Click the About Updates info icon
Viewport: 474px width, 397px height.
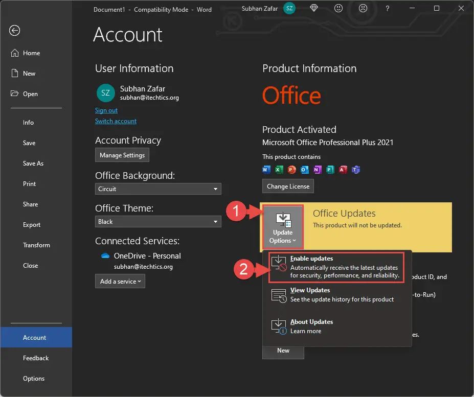click(x=279, y=326)
